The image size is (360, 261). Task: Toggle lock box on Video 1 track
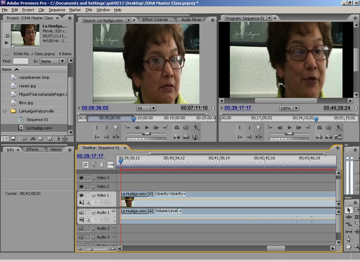(x=88, y=195)
